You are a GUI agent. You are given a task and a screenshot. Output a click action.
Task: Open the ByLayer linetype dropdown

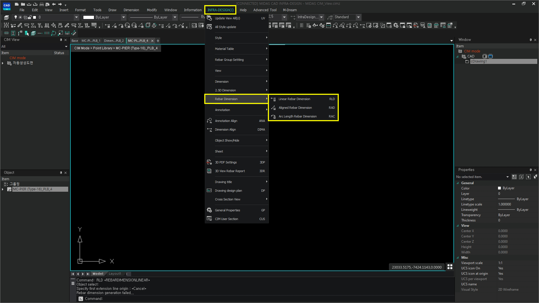point(175,17)
